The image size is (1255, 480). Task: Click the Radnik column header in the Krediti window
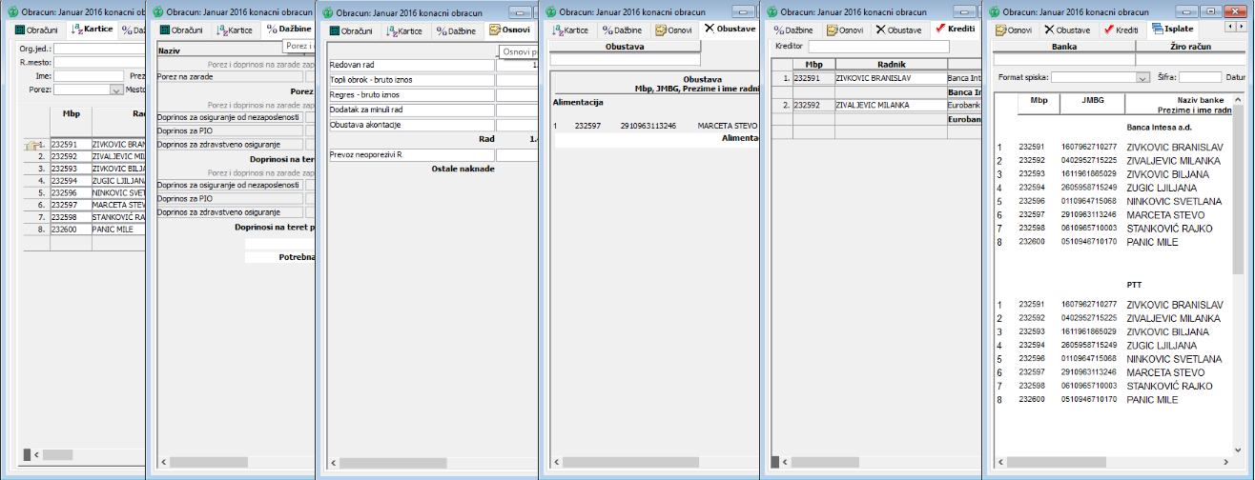(890, 65)
